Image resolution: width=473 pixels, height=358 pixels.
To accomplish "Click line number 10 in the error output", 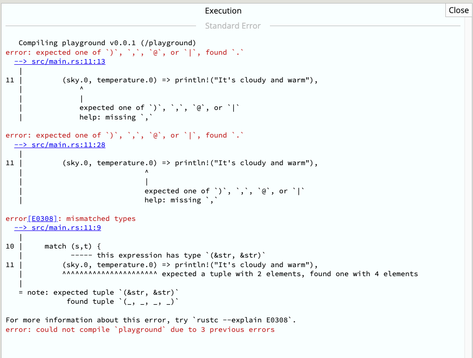I will [10, 246].
